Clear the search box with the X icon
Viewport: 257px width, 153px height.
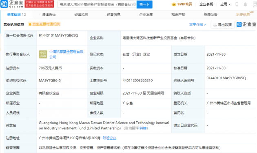tap(135, 4)
